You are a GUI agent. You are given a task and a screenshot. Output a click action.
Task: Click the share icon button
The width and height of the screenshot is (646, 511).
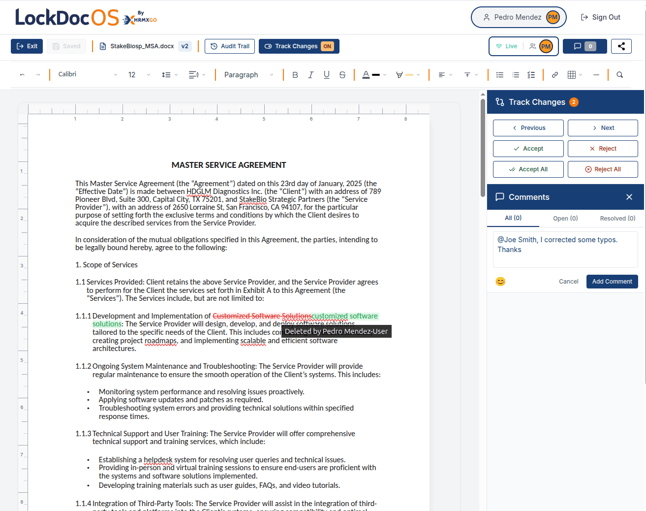(621, 46)
